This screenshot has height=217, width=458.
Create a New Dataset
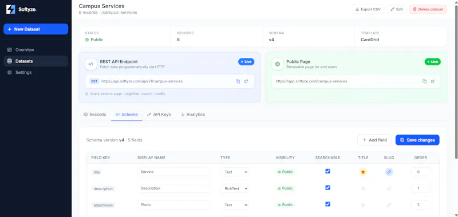coord(35,29)
